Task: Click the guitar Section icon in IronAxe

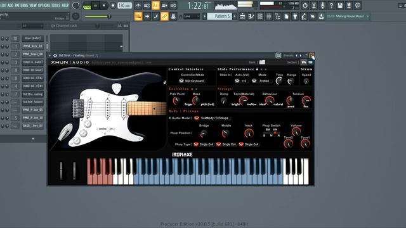Action: pos(304,62)
